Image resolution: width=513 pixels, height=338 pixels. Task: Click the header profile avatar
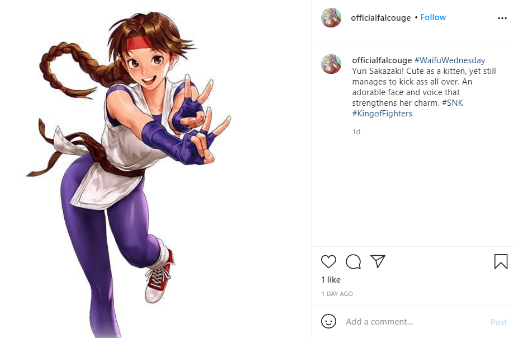tap(331, 18)
